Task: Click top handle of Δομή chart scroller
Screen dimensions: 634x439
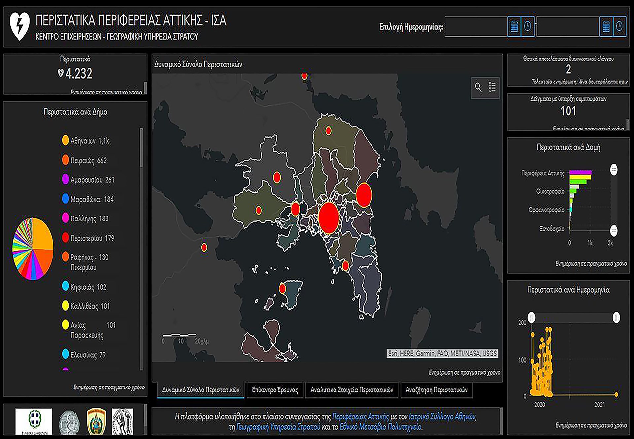Action: (614, 170)
